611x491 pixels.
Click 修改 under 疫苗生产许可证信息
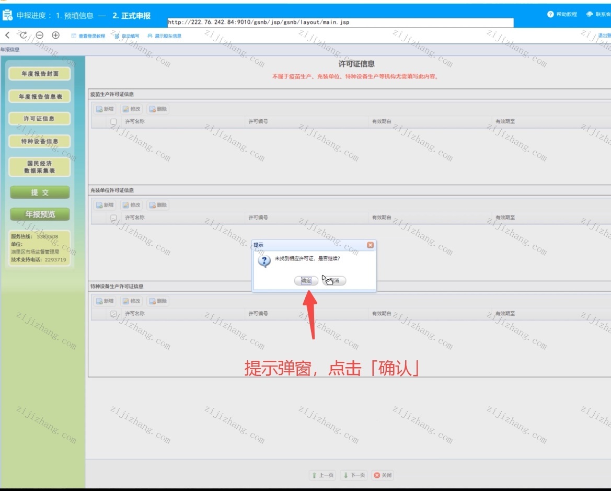coord(131,109)
